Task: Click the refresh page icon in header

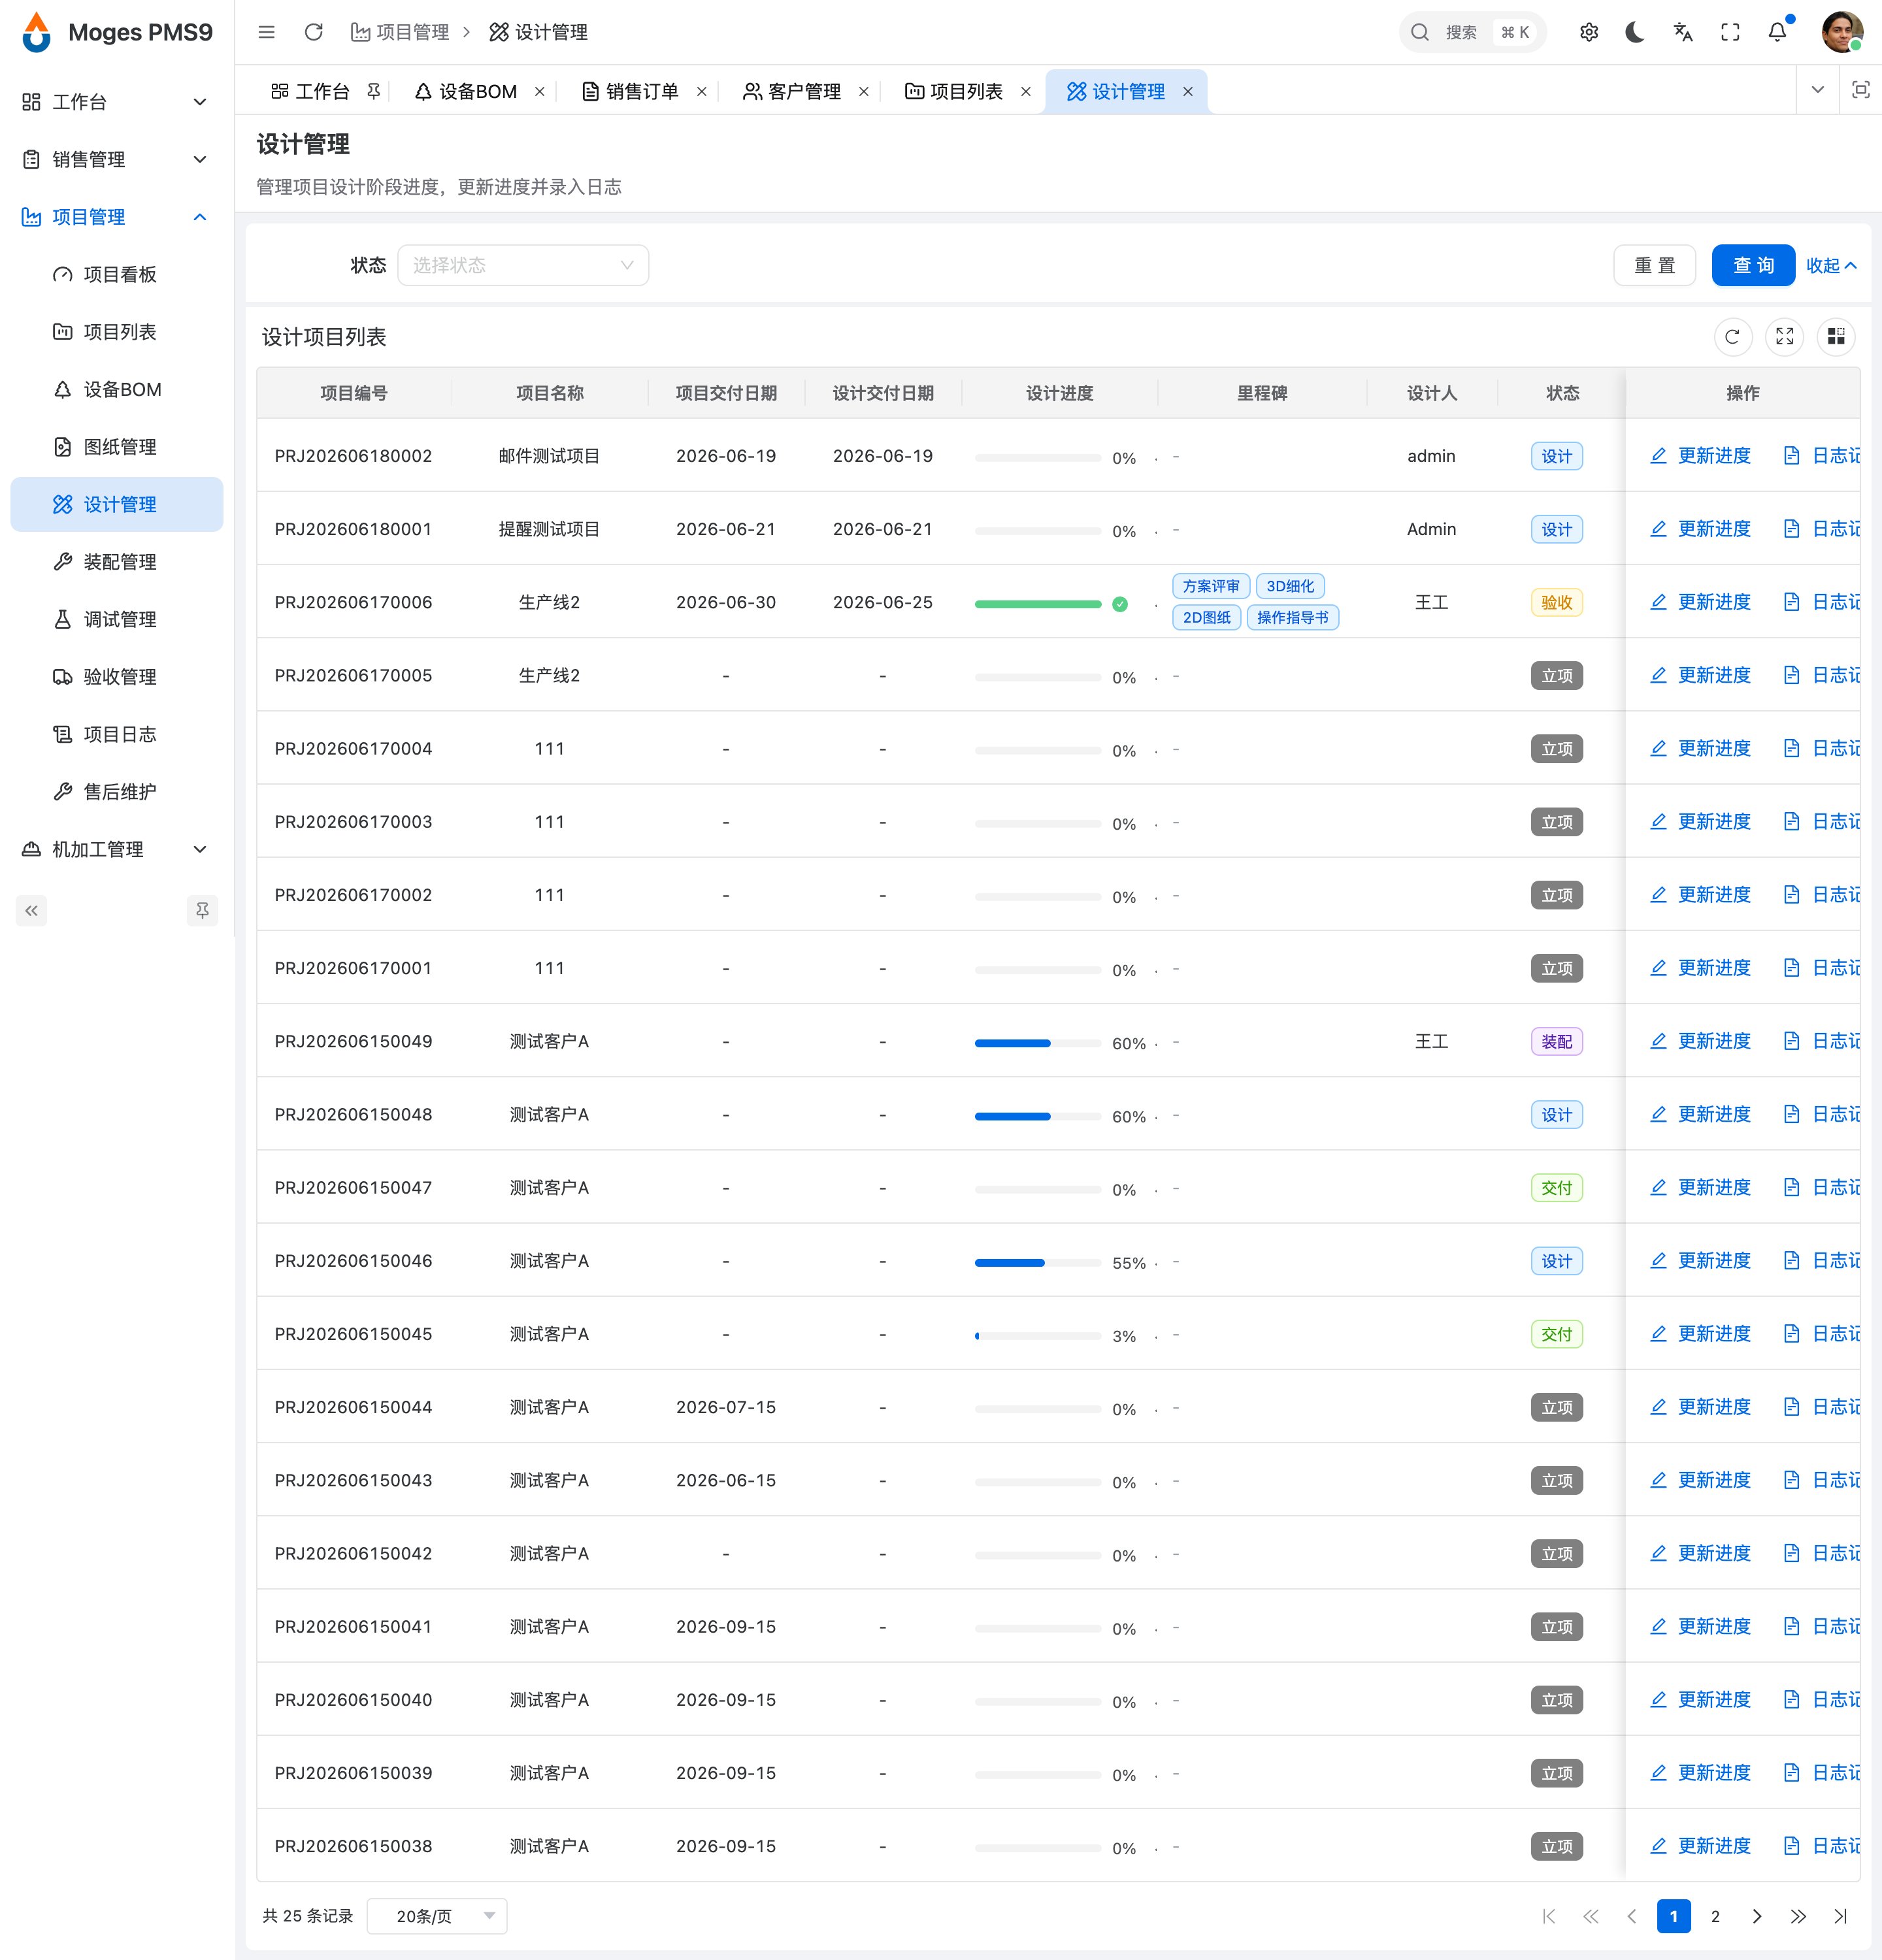Action: (x=313, y=32)
